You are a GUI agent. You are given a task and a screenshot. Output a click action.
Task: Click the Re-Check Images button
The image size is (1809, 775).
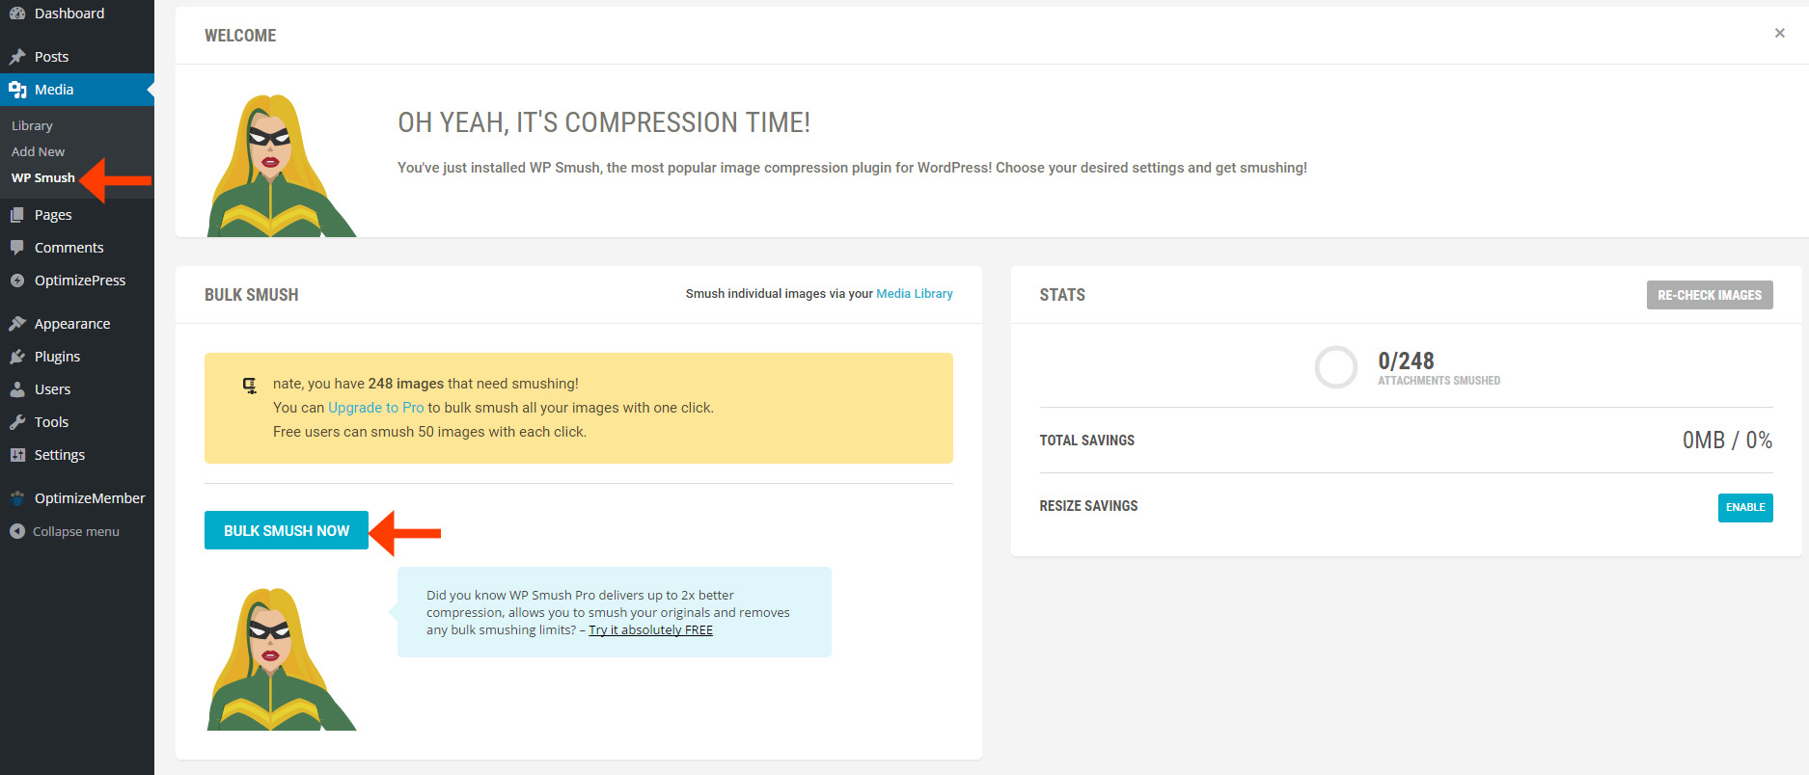coord(1710,295)
